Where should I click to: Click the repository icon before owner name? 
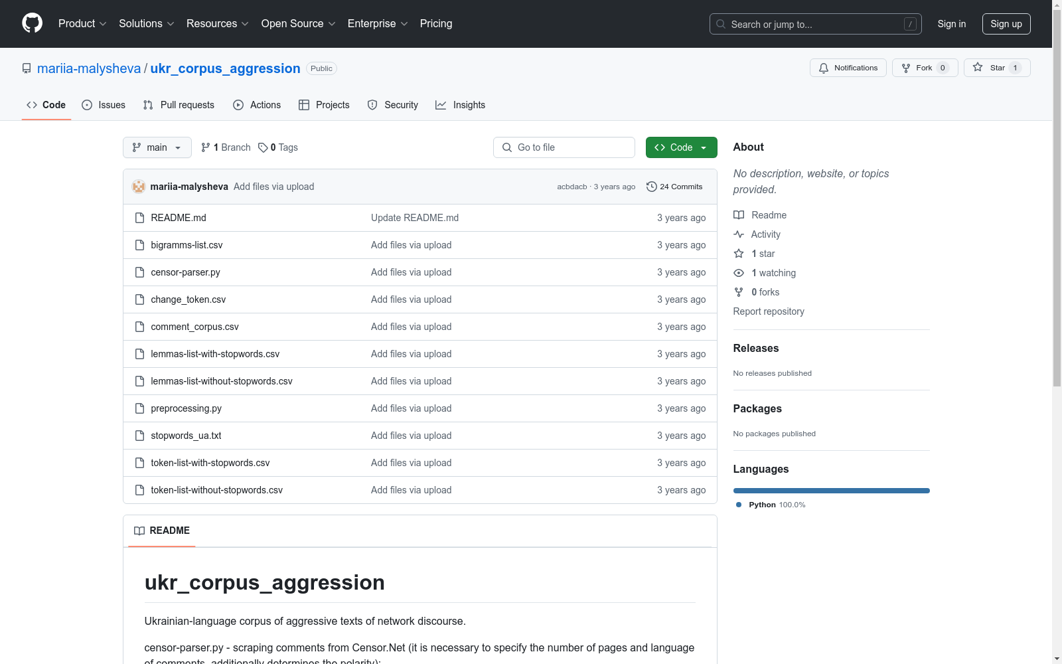27,68
